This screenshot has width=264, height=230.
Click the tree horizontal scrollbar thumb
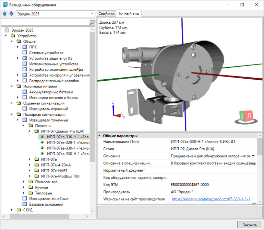click(39, 216)
